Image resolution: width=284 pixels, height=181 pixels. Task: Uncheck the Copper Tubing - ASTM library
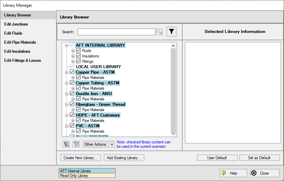[72, 83]
